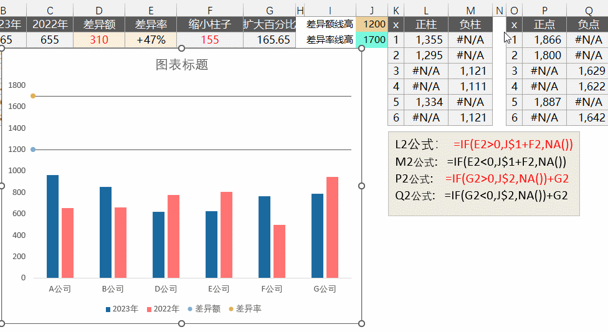Select column header M
Viewport: 608px width, 332px height.
click(470, 11)
